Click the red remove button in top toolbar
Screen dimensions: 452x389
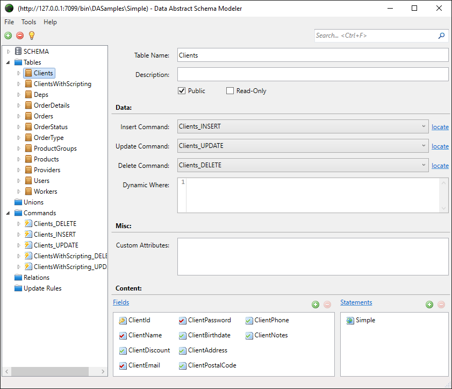pos(20,36)
